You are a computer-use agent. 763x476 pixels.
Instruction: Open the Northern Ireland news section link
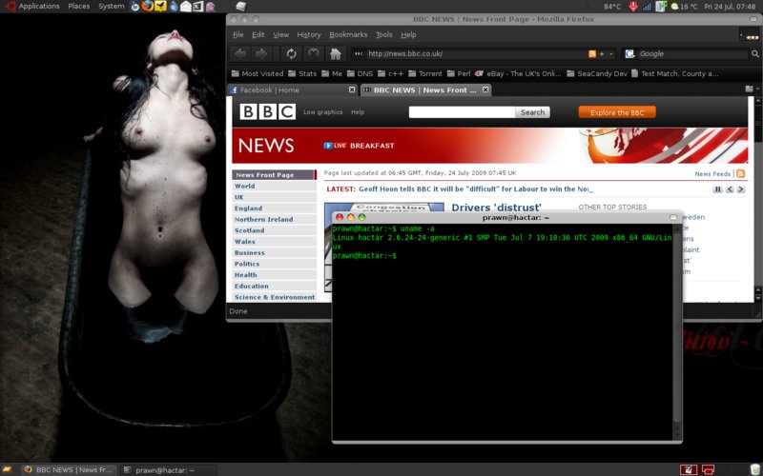pos(264,219)
